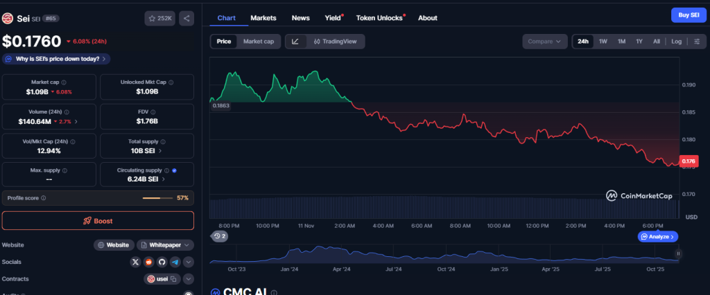The height and width of the screenshot is (295, 710).
Task: Switch chart to TradingView mode
Action: coord(334,42)
